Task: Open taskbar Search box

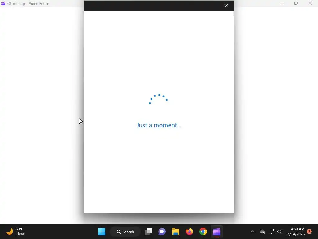Action: [125, 232]
